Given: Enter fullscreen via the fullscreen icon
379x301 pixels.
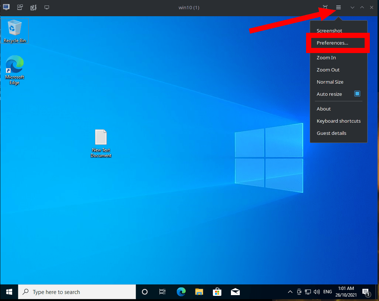Looking at the screenshot, I should 324,7.
